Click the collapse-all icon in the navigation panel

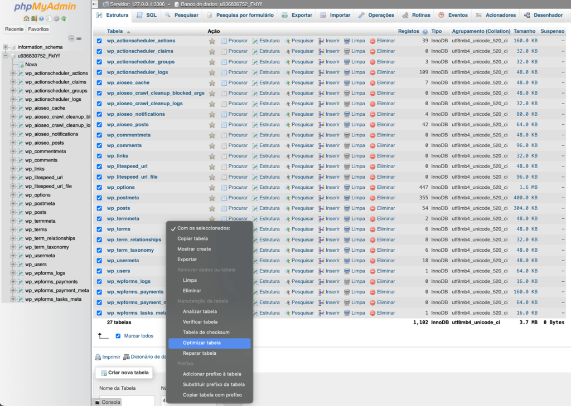click(72, 38)
